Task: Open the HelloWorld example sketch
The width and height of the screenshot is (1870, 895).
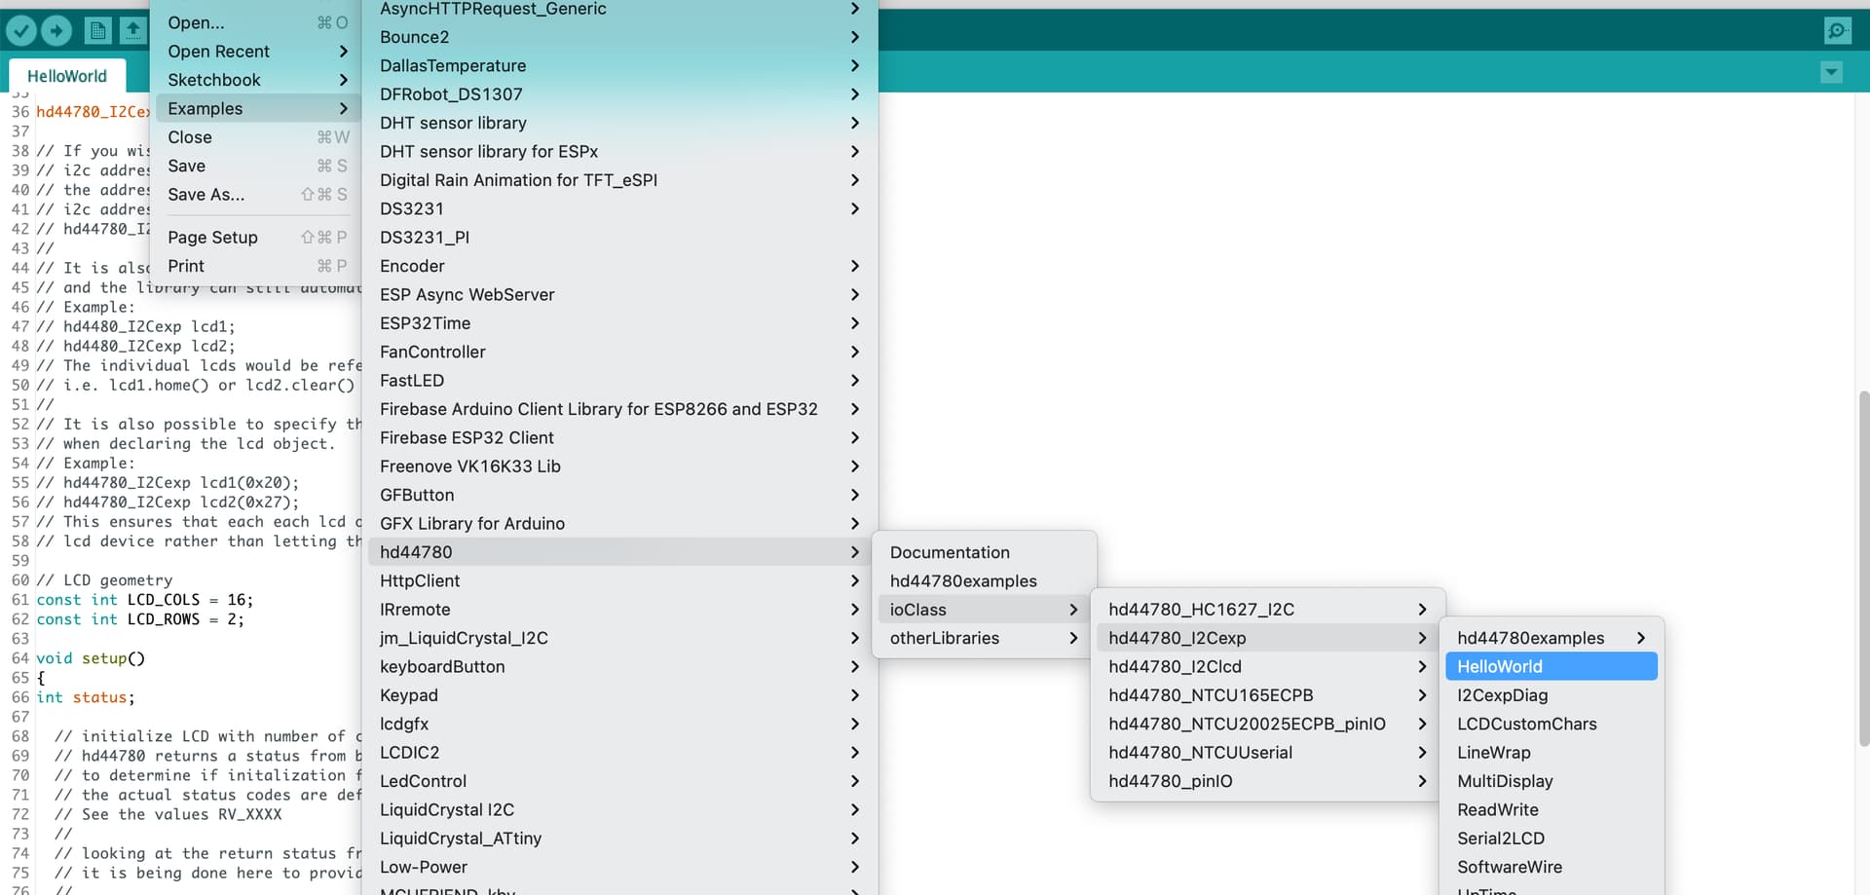Action: coord(1552,667)
